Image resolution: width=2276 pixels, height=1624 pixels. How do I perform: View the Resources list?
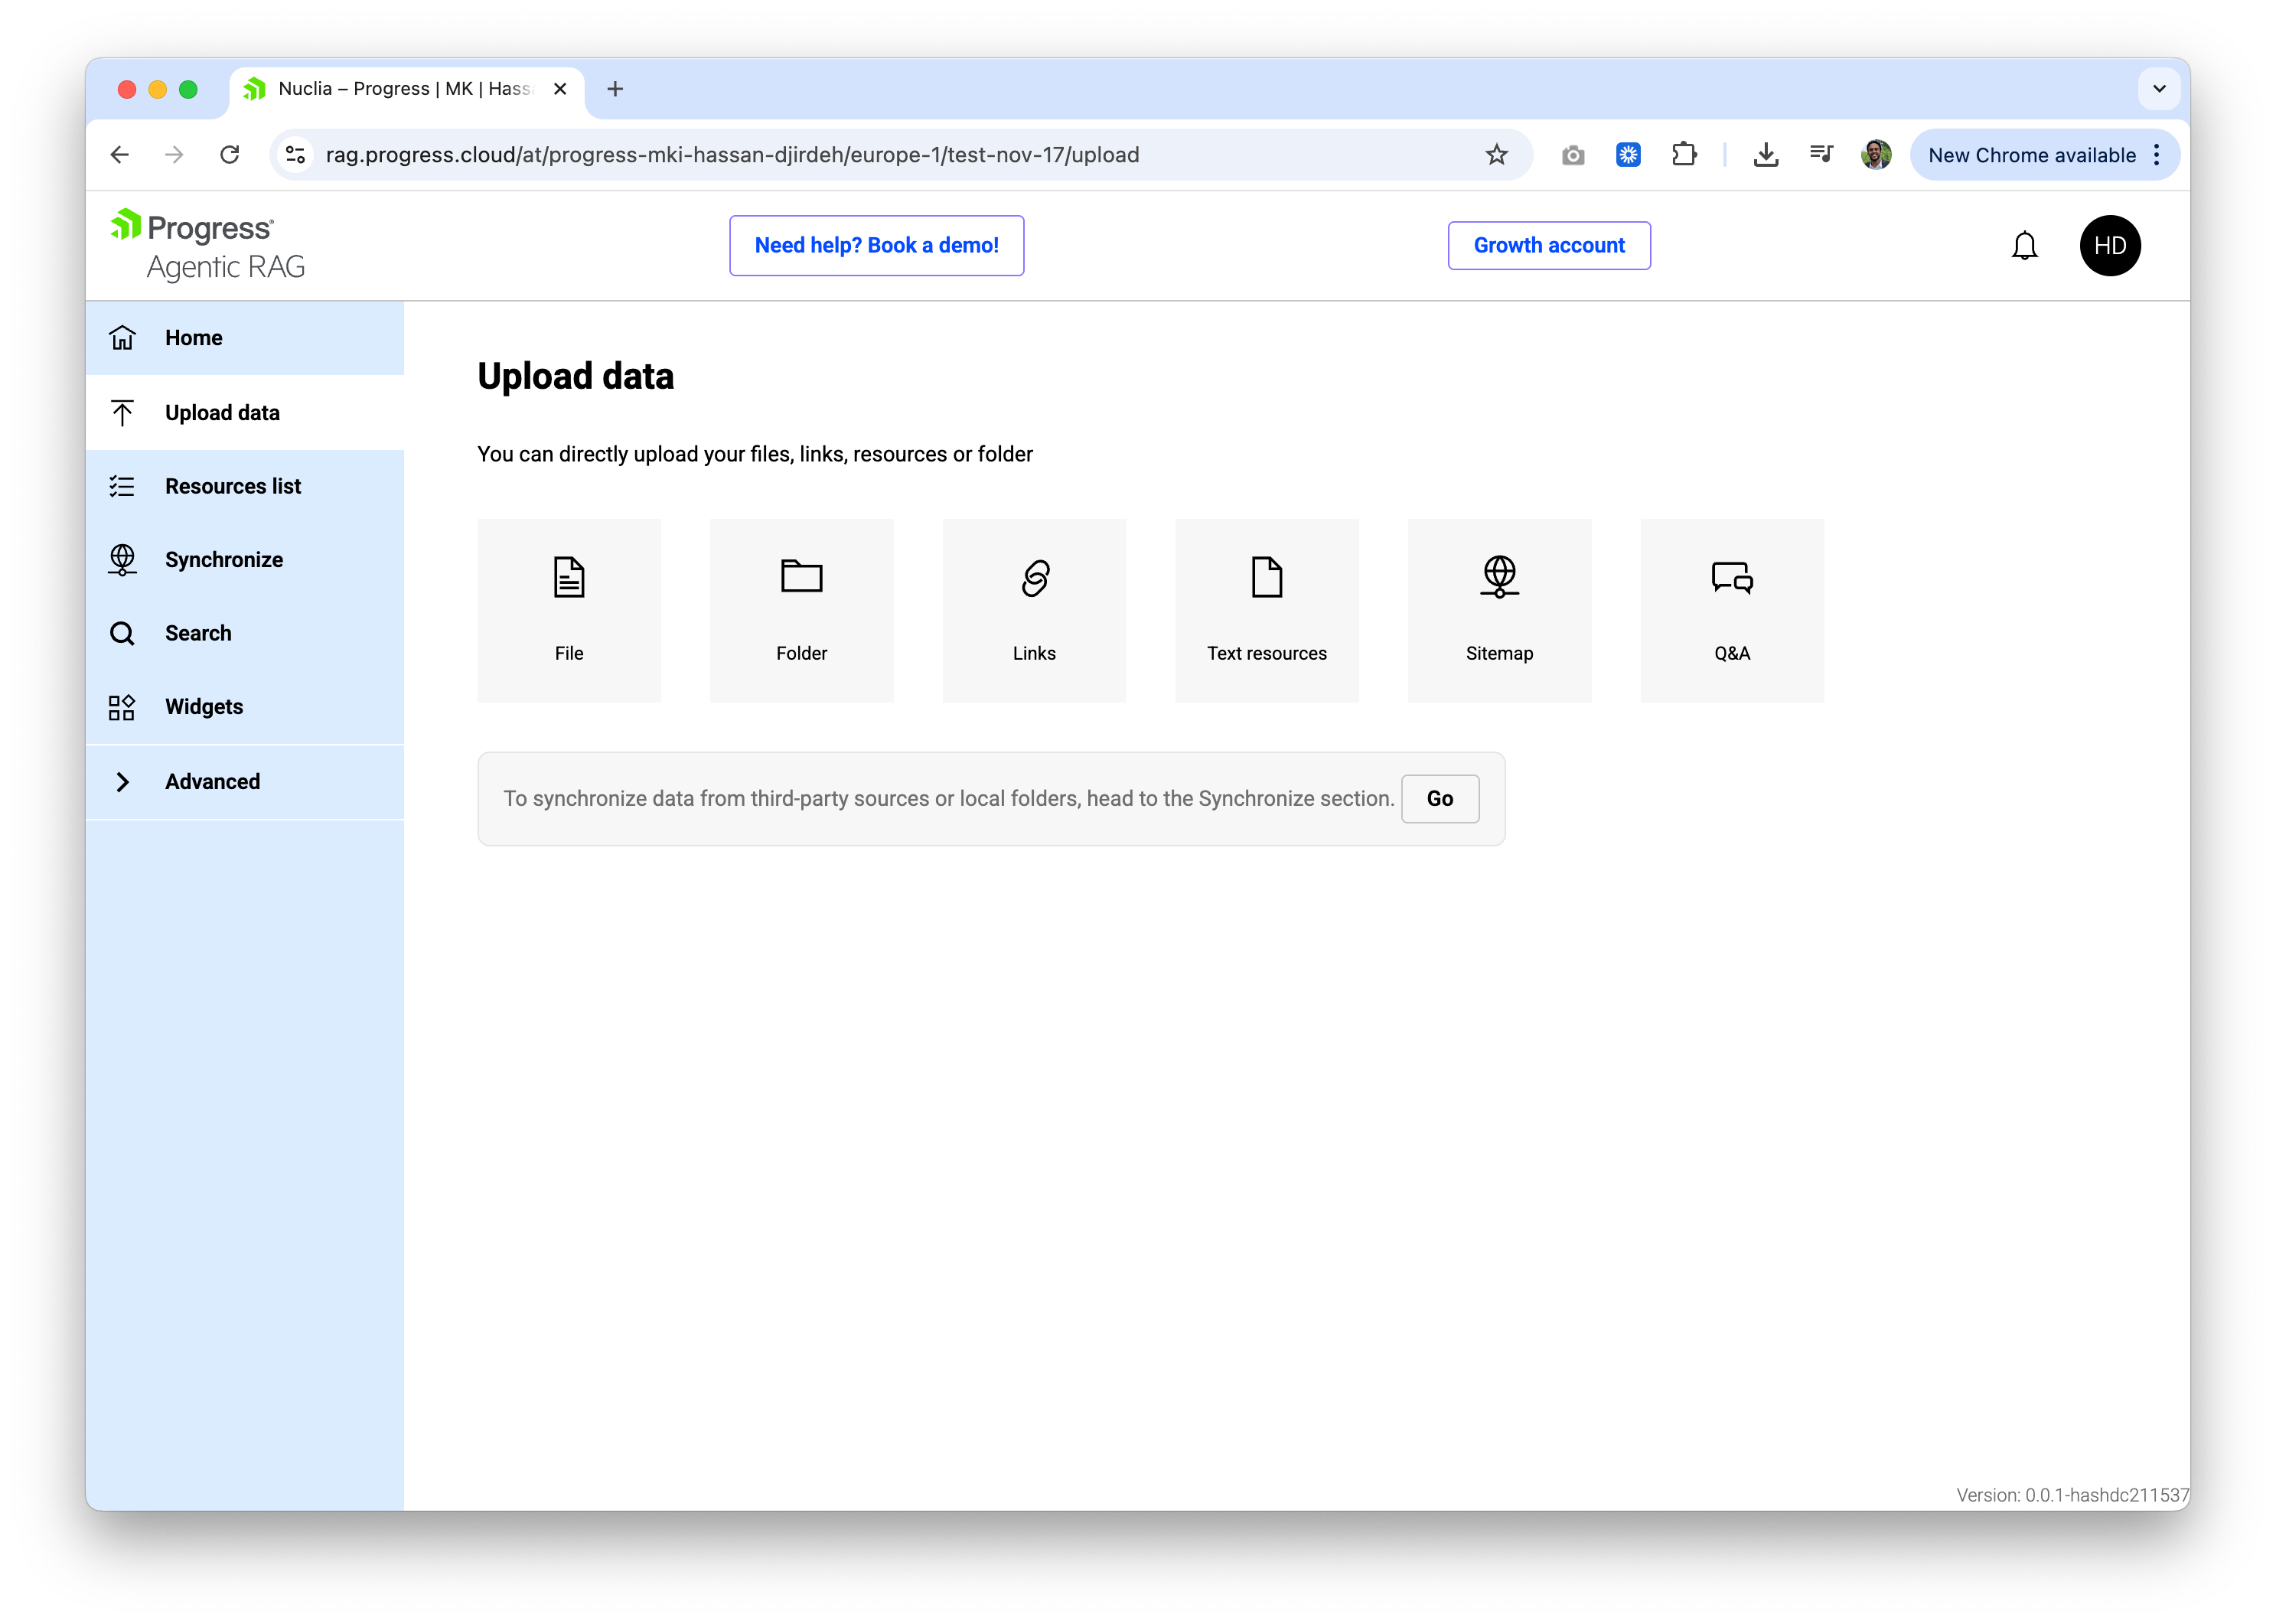coord(233,486)
